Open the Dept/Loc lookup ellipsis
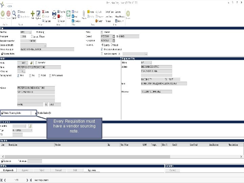 click(x=30, y=32)
